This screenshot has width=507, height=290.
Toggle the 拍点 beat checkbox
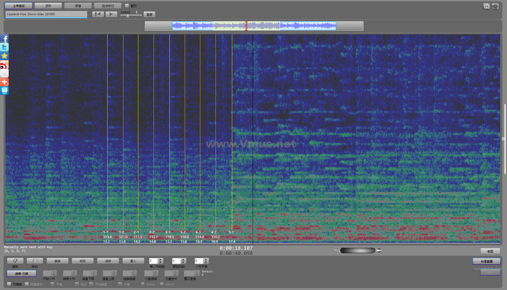coord(77,284)
